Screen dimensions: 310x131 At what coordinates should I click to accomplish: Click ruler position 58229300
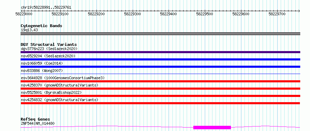pyautogui.click(x=132, y=14)
